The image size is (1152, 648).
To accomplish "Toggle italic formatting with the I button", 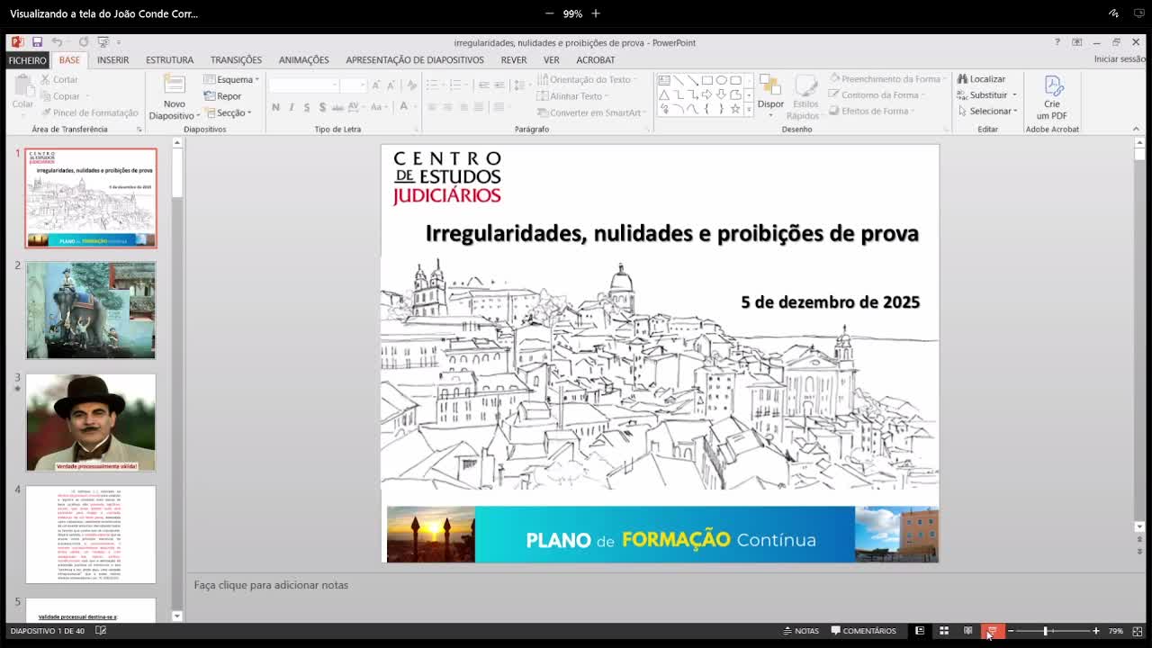I will point(290,106).
